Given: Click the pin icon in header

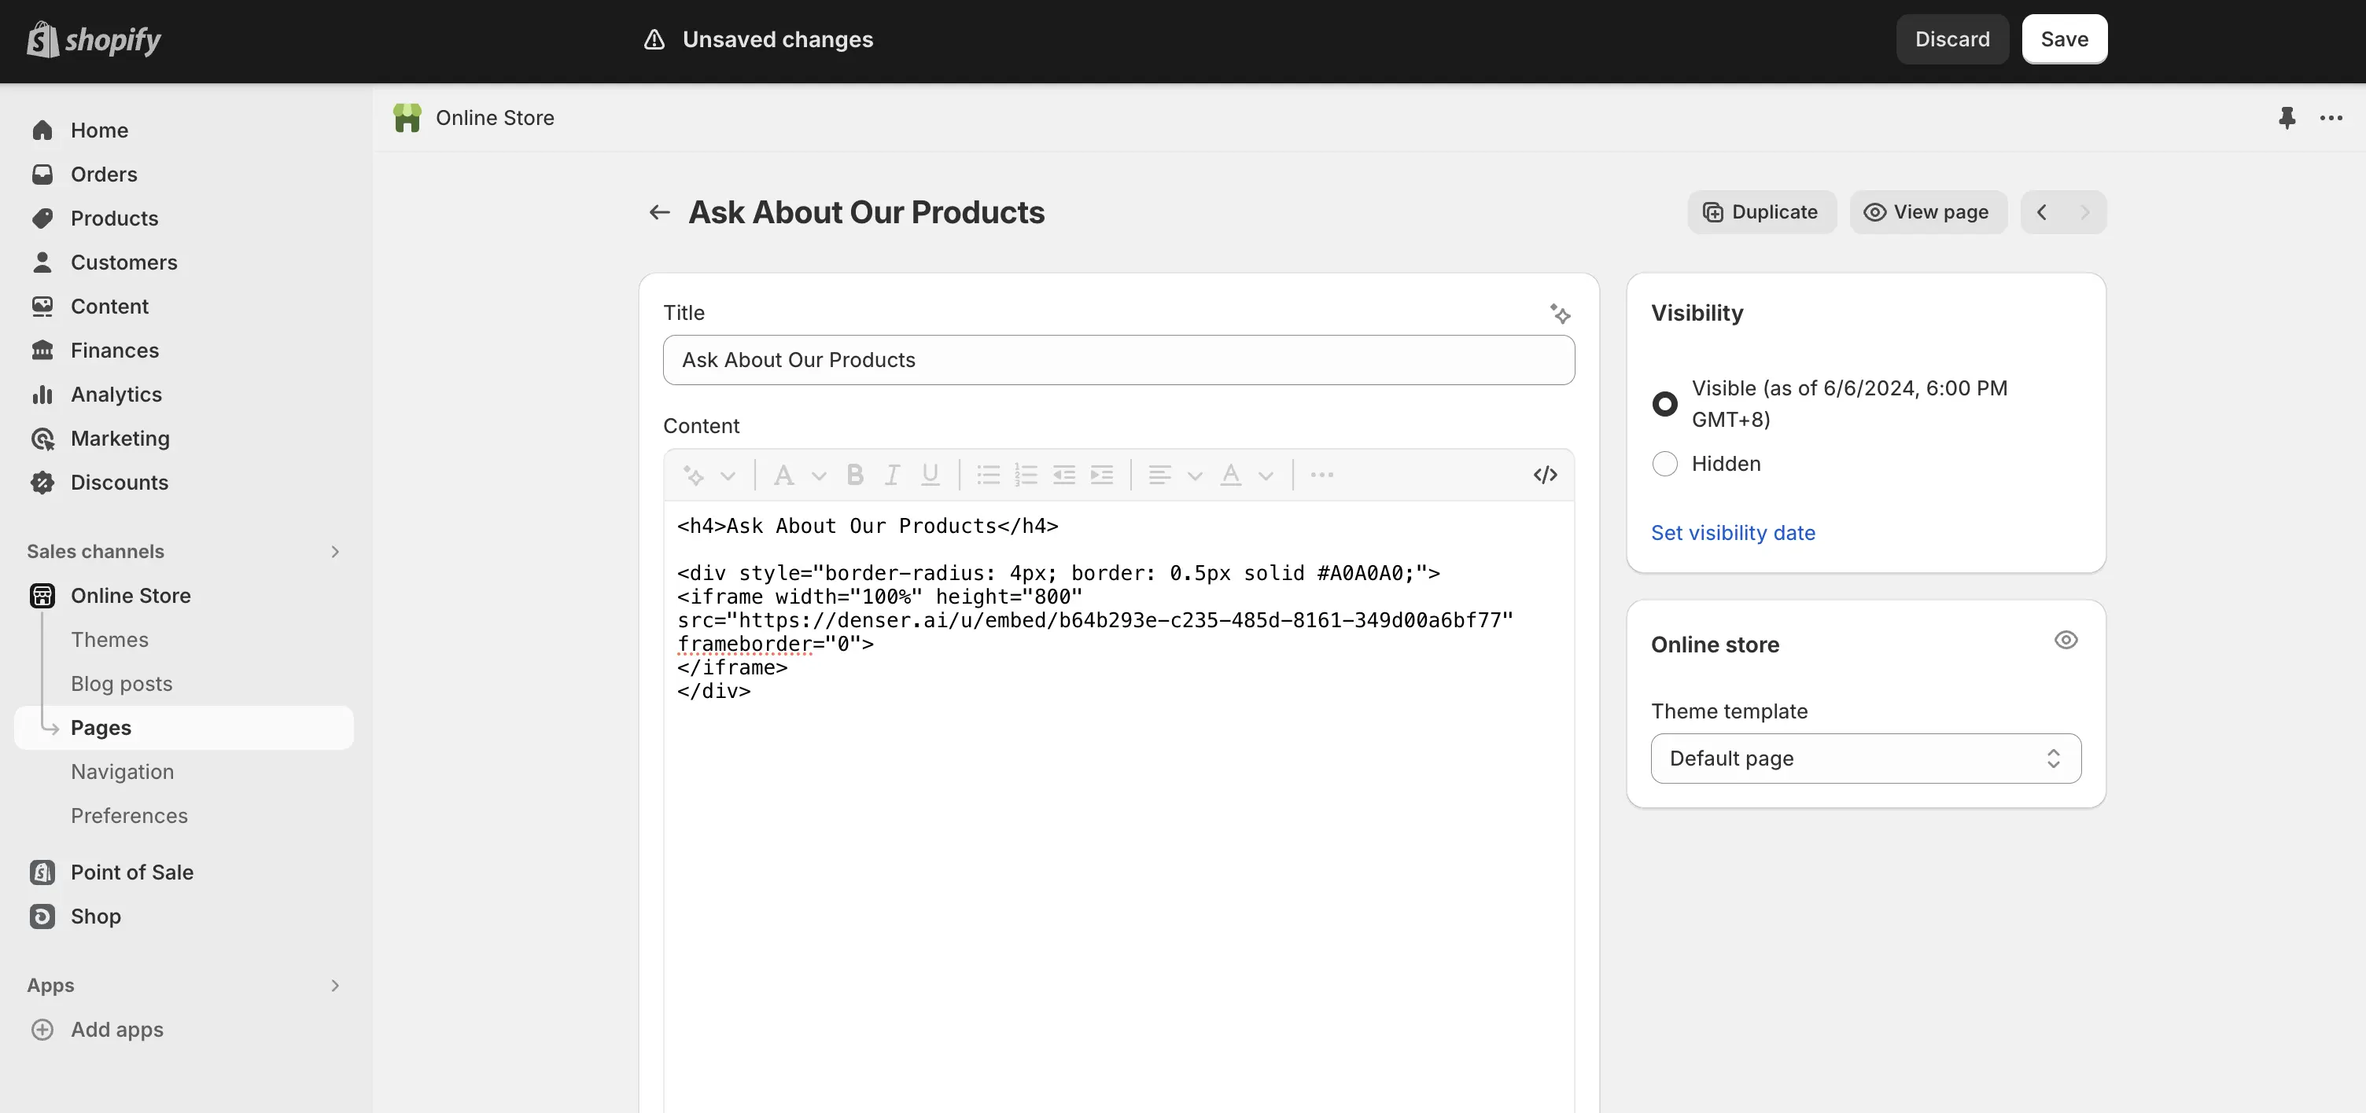Looking at the screenshot, I should pos(2286,117).
